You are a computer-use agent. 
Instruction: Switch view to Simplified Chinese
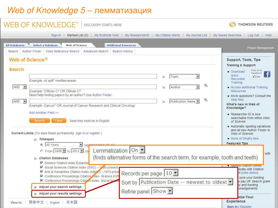pos(36,202)
